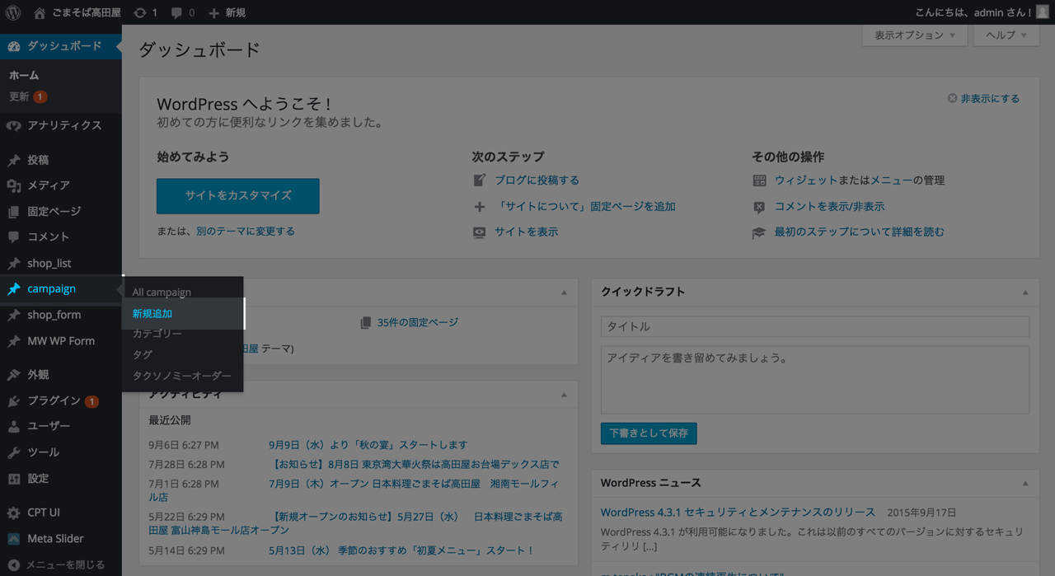Follow the 別のテーマに変更する link
This screenshot has height=576, width=1055.
tap(246, 232)
